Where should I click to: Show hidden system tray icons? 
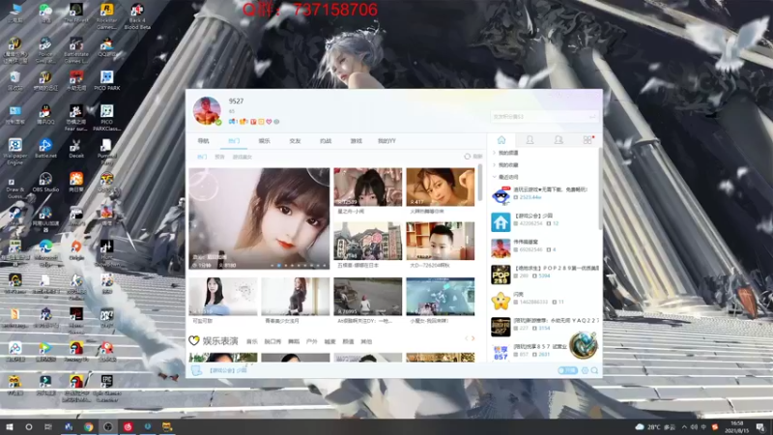pyautogui.click(x=684, y=427)
